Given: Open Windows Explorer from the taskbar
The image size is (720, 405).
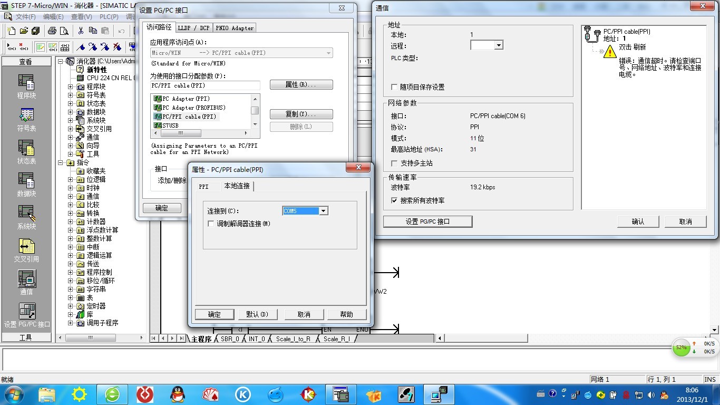Looking at the screenshot, I should [x=47, y=394].
